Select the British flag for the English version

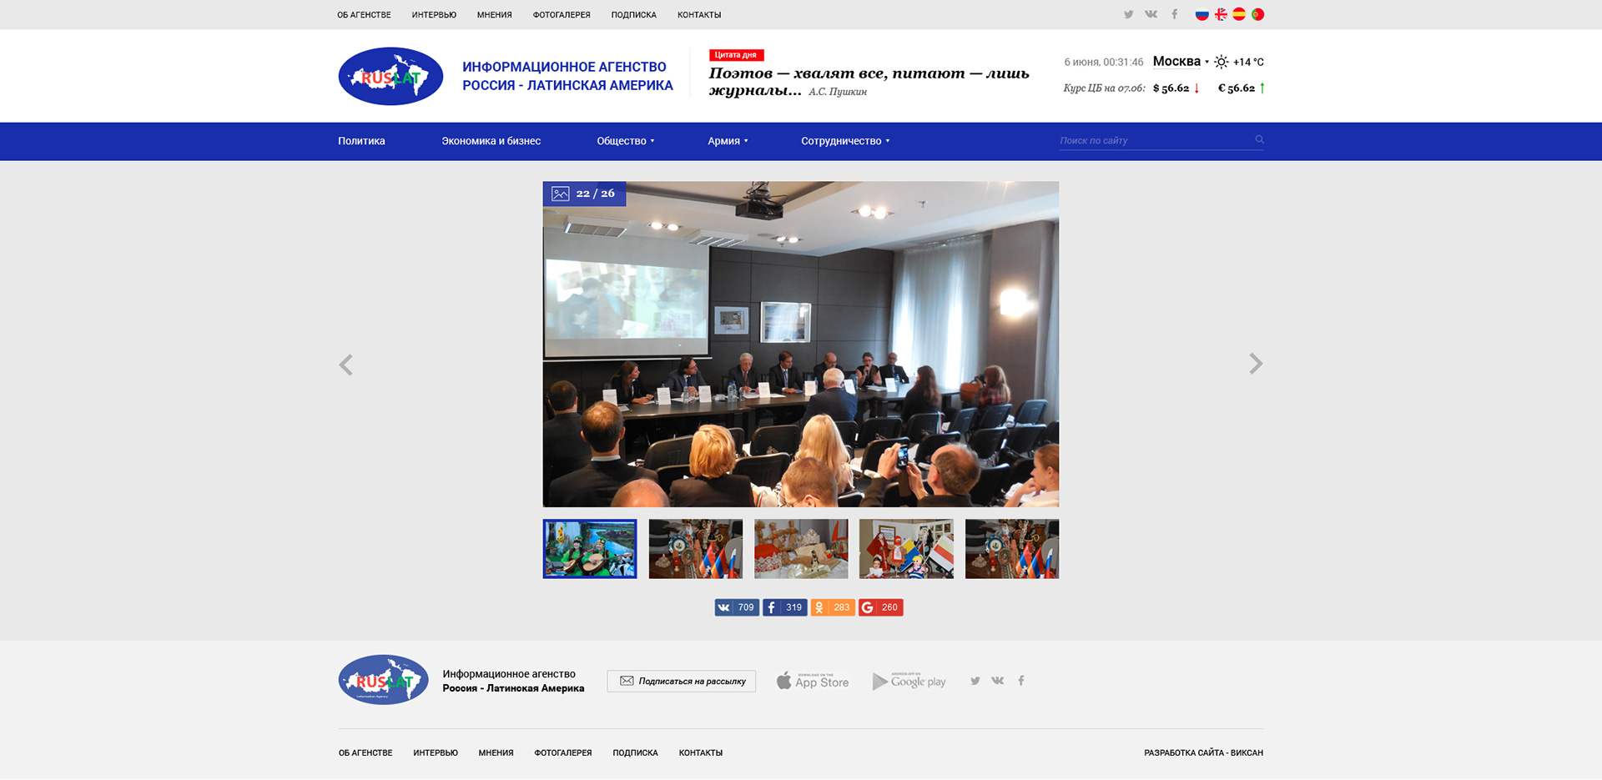1221,14
